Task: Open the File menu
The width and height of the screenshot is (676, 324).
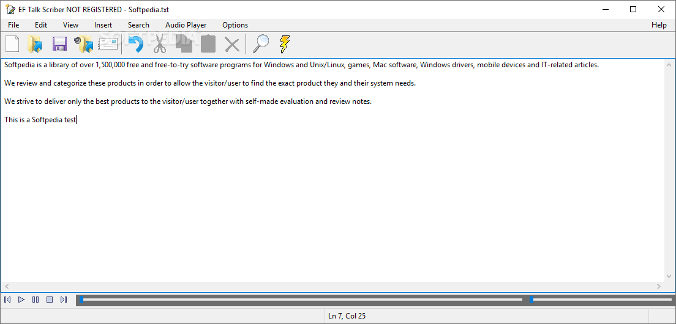Action: point(13,25)
